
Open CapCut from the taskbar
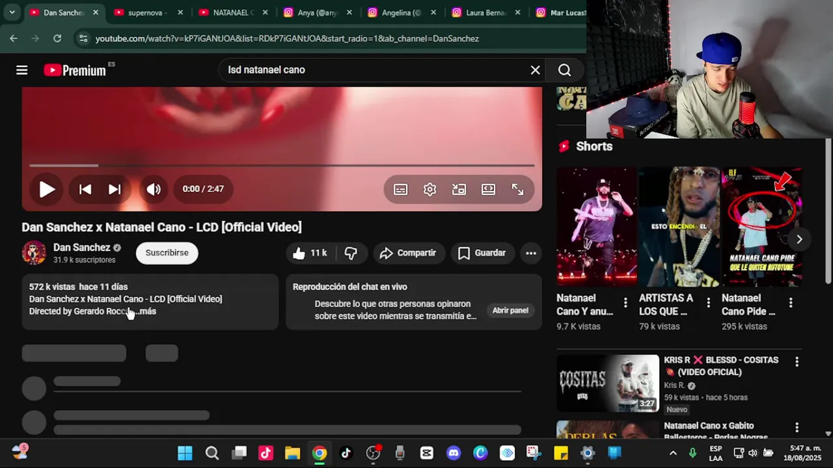point(426,453)
